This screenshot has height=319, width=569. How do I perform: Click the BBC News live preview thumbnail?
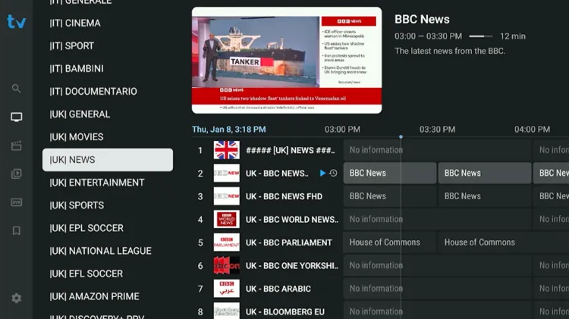coord(287,60)
